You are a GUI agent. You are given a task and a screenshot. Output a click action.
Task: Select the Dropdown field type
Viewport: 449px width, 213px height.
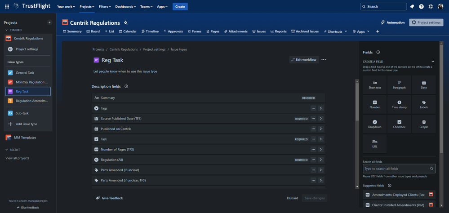point(374,124)
